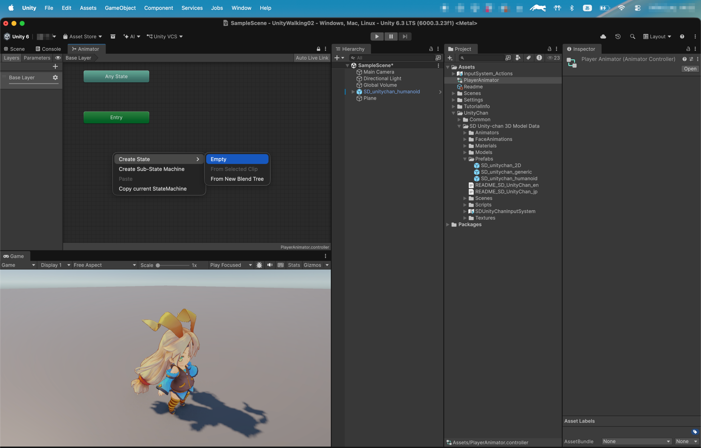Collapse the Prefabs folder
The width and height of the screenshot is (701, 448).
pos(465,159)
